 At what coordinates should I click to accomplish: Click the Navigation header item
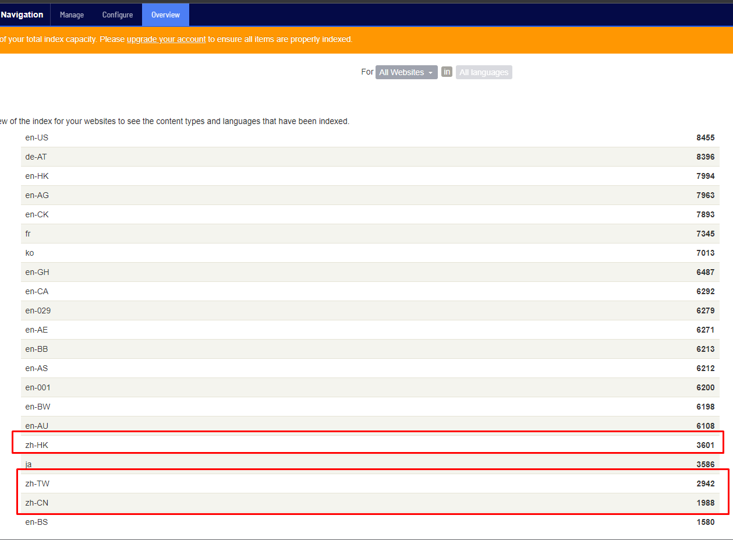click(x=22, y=15)
